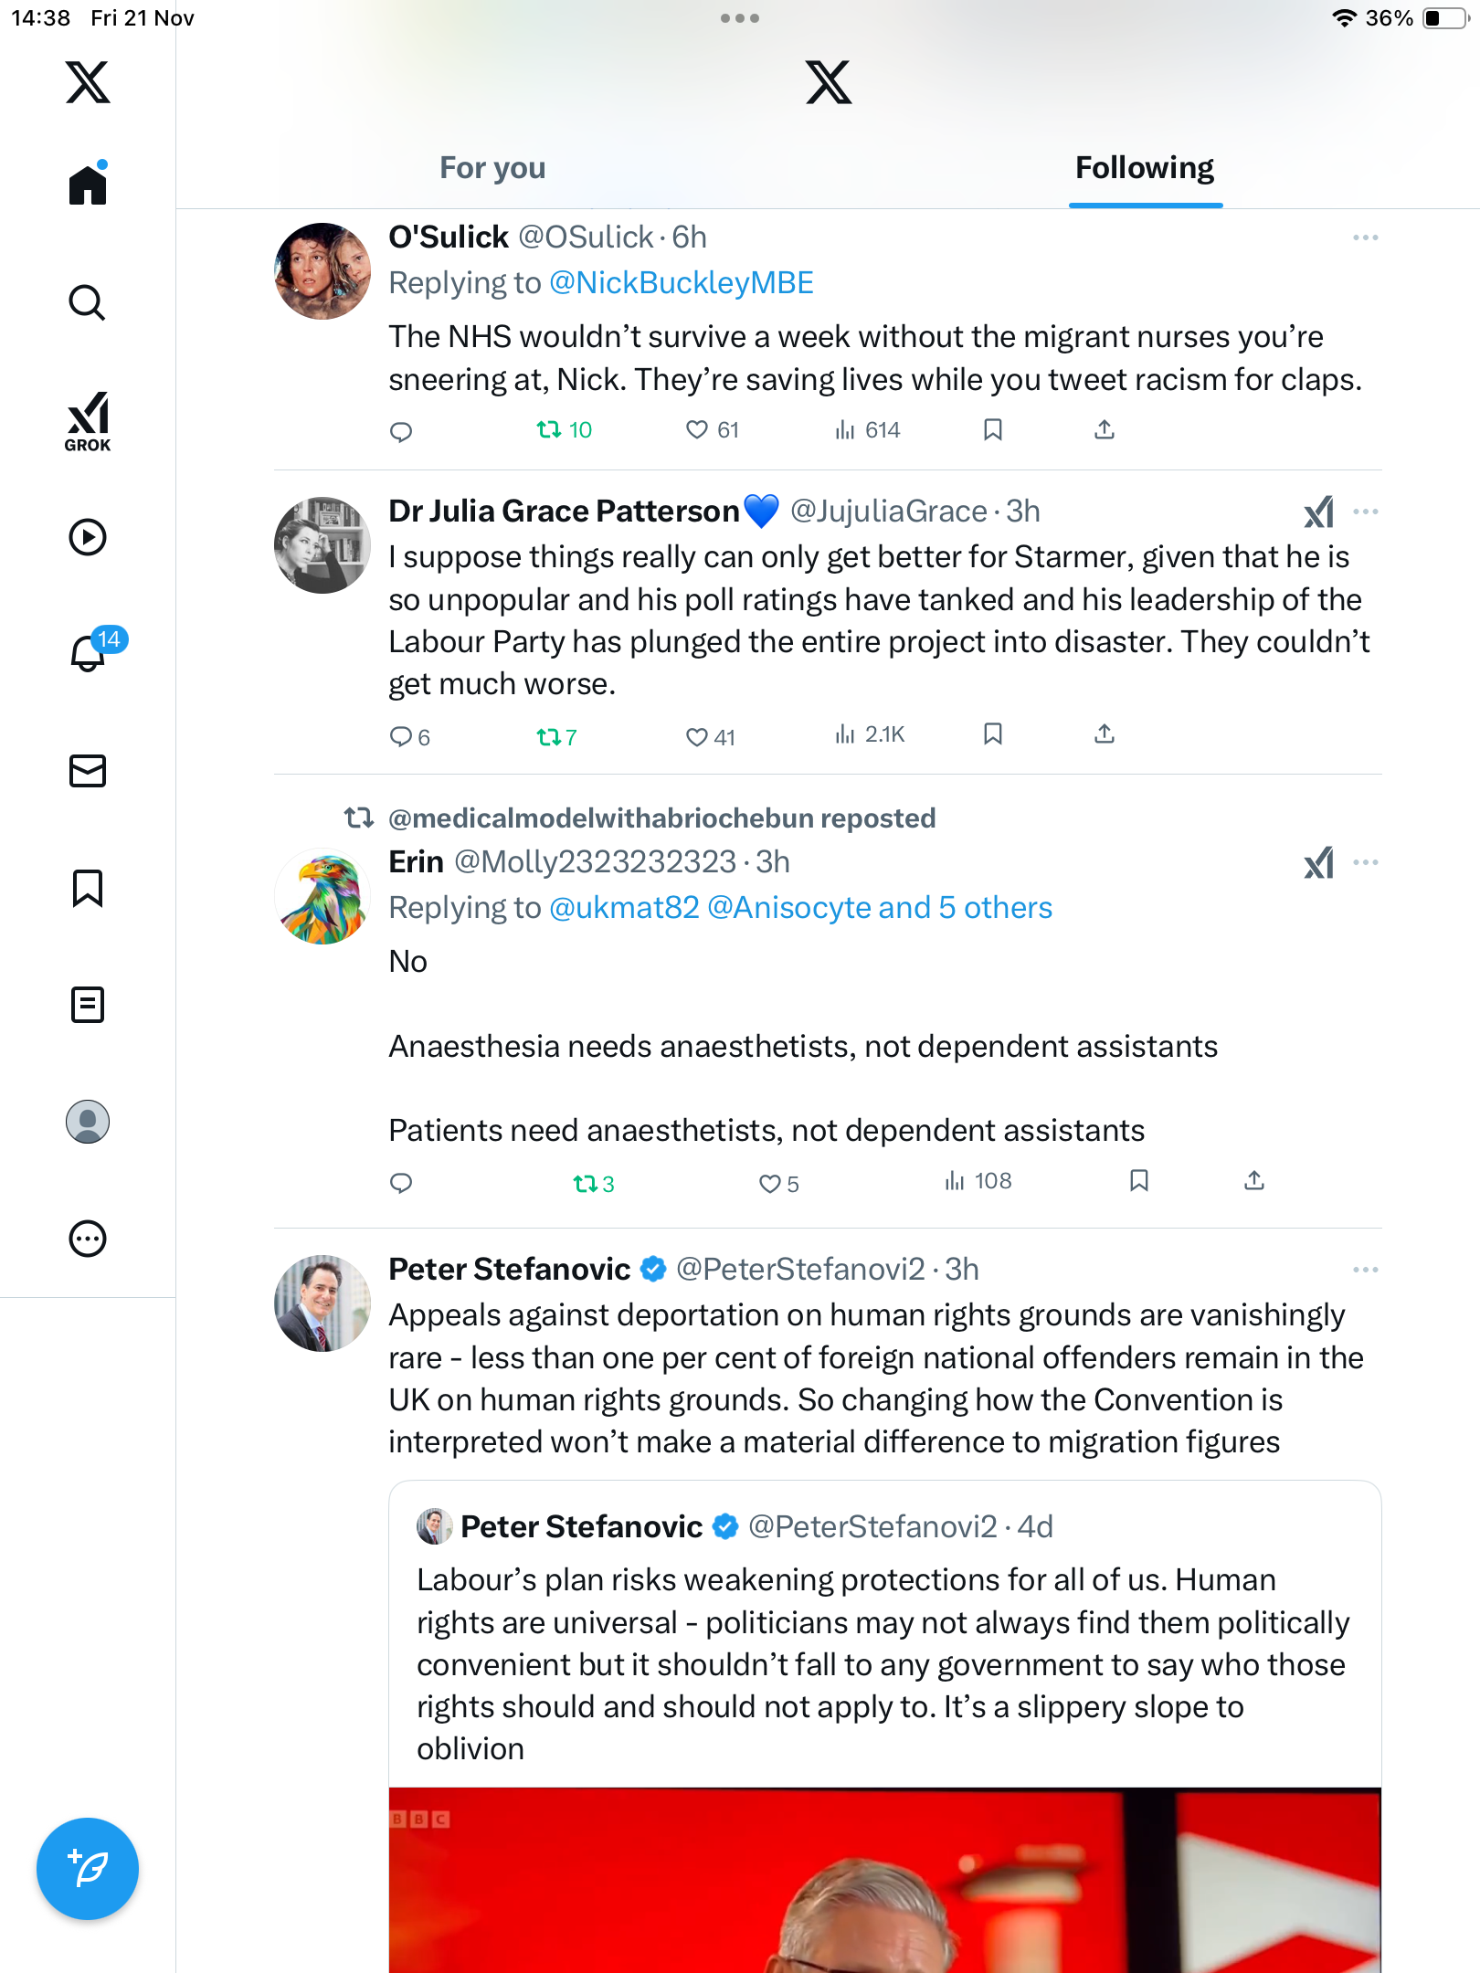Open the Lists icon in sidebar
This screenshot has width=1480, height=1973.
(88, 1005)
